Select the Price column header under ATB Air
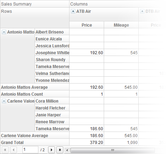This screenshot has height=154, width=166. [87, 25]
